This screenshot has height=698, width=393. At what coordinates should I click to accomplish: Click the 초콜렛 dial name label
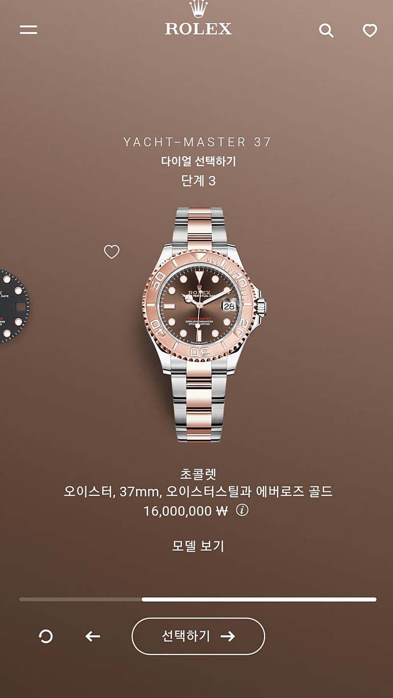pos(198,474)
